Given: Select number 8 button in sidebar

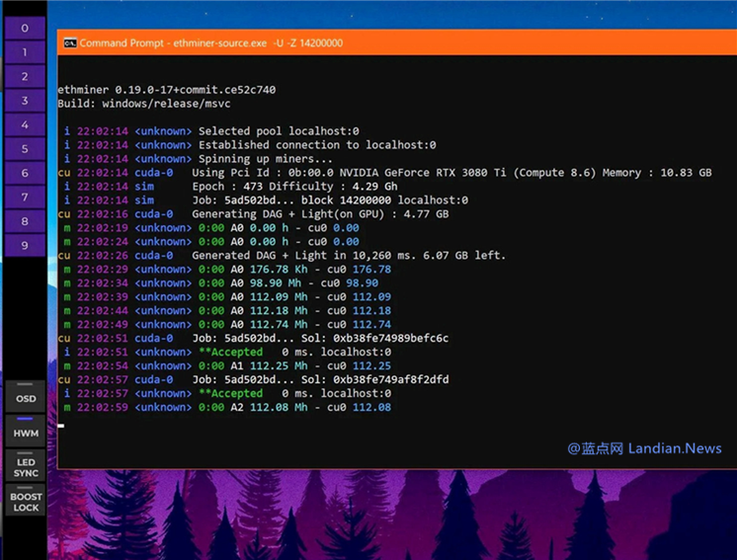Looking at the screenshot, I should tap(25, 221).
